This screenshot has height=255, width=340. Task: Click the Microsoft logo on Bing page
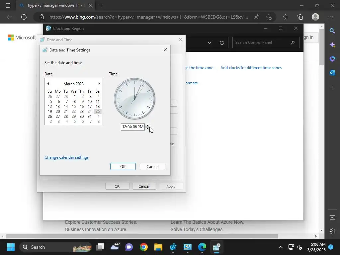coord(22,38)
